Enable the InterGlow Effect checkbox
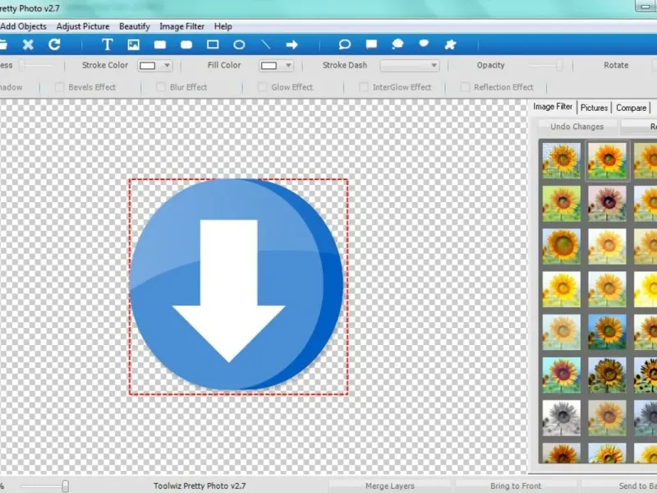Screen dimensions: 657x493 point(364,87)
